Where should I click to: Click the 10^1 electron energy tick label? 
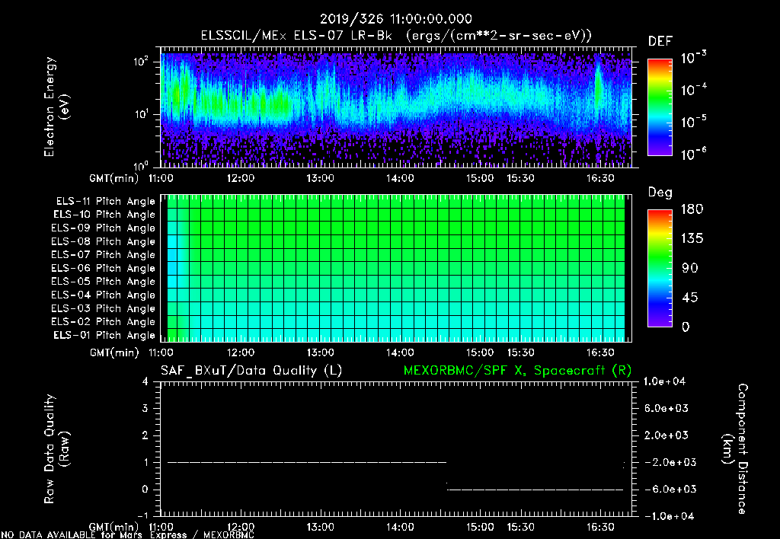click(142, 114)
